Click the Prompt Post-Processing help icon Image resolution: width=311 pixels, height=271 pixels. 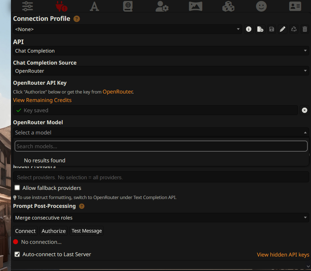point(82,206)
